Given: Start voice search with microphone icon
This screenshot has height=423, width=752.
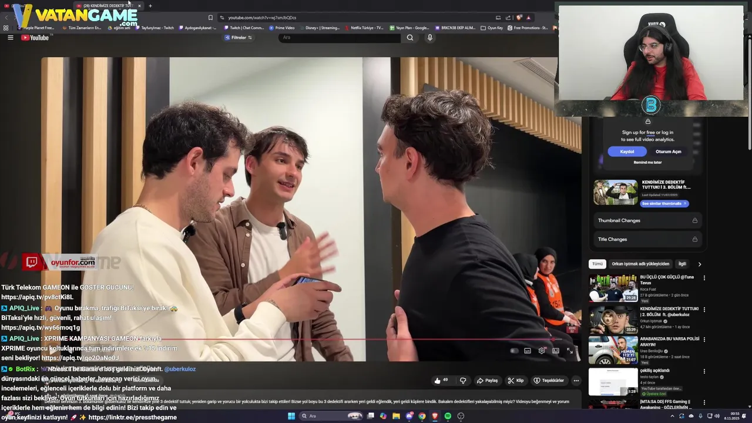Looking at the screenshot, I should pyautogui.click(x=430, y=38).
